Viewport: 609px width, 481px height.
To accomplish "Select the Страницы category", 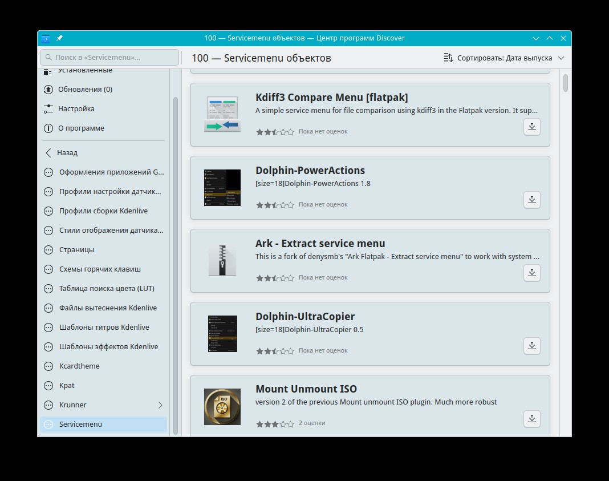I will pyautogui.click(x=103, y=250).
